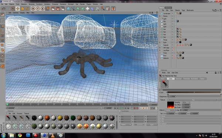Open the spline objects palette

73,8
